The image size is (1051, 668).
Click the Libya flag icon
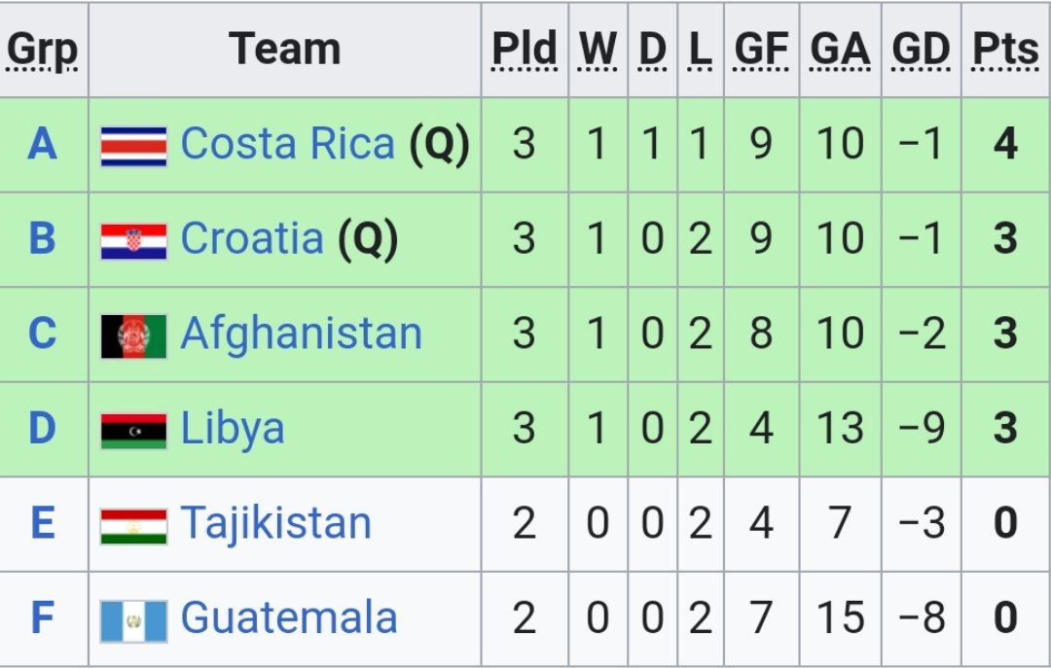pyautogui.click(x=133, y=431)
